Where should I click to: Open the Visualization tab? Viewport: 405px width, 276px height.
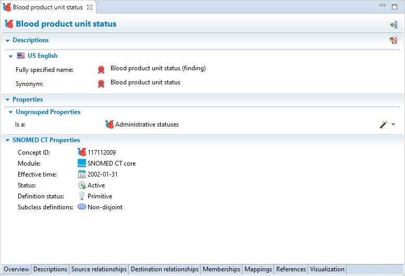coord(327,269)
